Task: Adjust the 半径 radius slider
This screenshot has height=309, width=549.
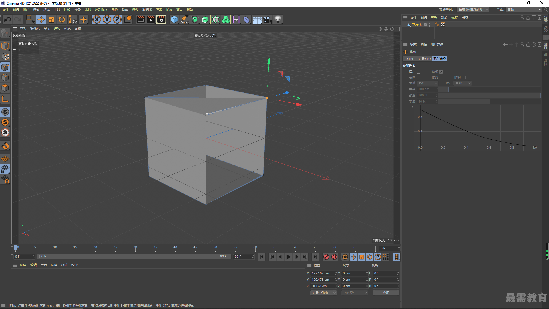Action: pos(490,89)
